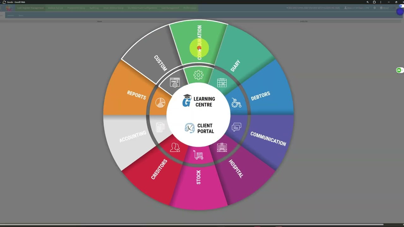Open the Workflow Event Configuration tab
404x227 pixels.
(x=142, y=8)
